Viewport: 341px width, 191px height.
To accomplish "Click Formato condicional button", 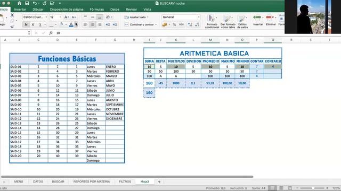I will coord(212,21).
